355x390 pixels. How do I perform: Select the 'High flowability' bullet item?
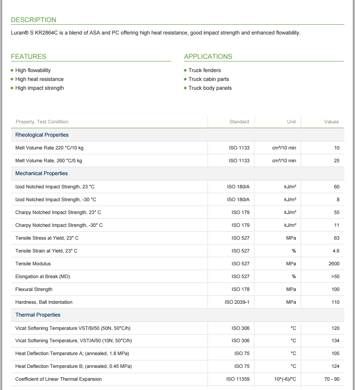coord(33,70)
